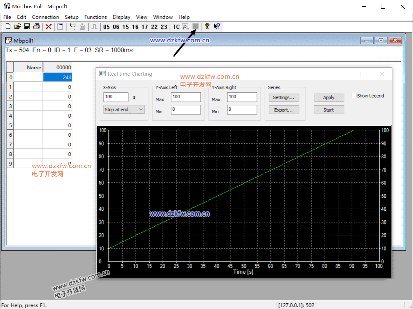Open the Functions menu
Viewport: 413px width, 309px height.
pos(96,17)
